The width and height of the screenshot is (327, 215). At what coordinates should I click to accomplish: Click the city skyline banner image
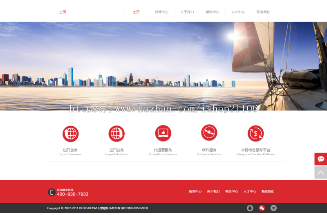(163, 66)
